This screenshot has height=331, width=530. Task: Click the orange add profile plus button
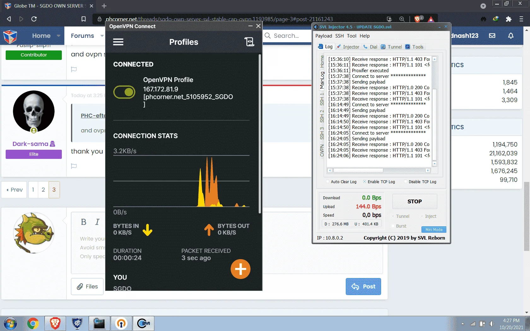coord(240,269)
